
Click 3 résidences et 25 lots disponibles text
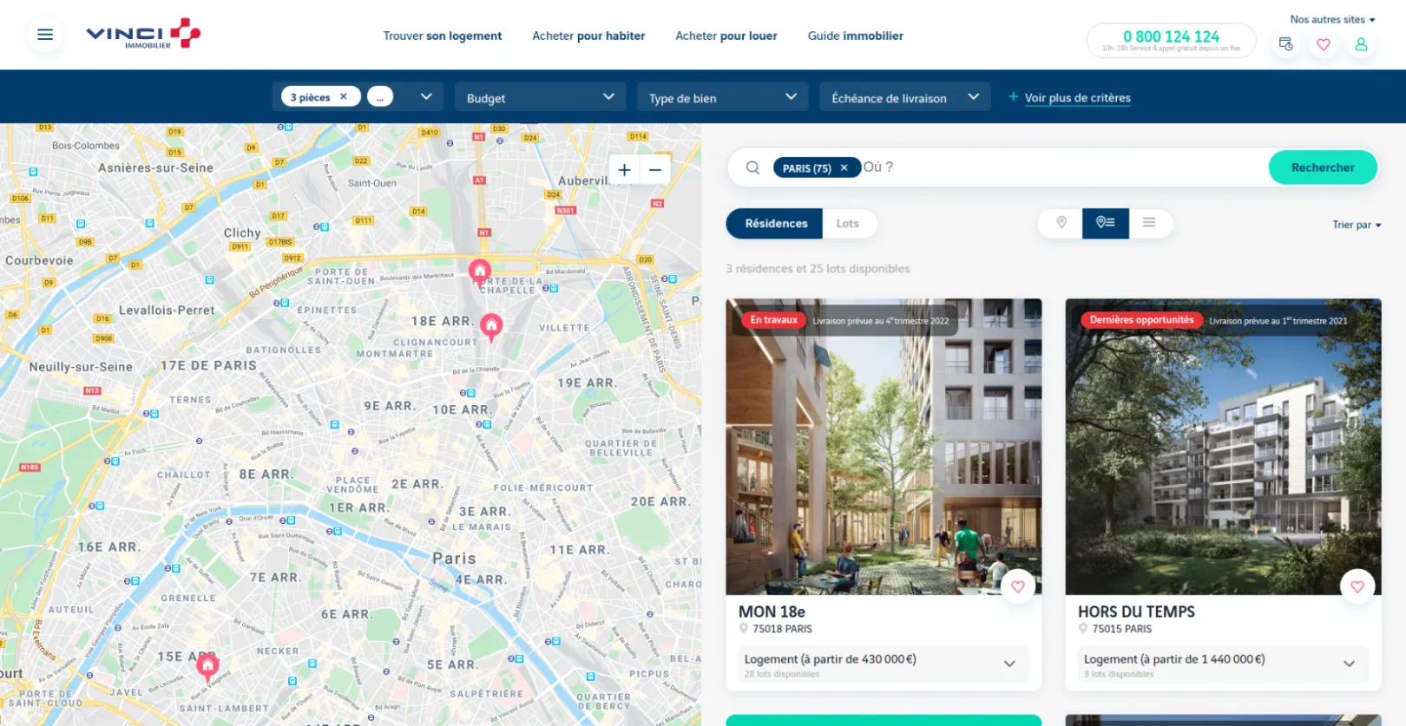(818, 269)
